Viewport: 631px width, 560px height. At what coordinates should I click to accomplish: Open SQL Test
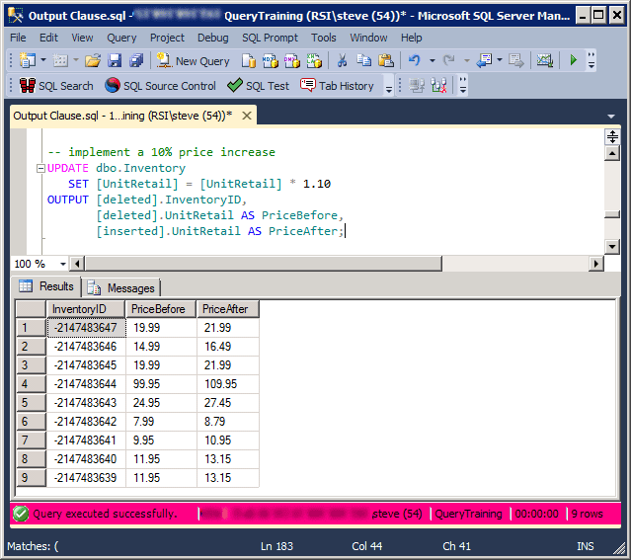pyautogui.click(x=259, y=86)
